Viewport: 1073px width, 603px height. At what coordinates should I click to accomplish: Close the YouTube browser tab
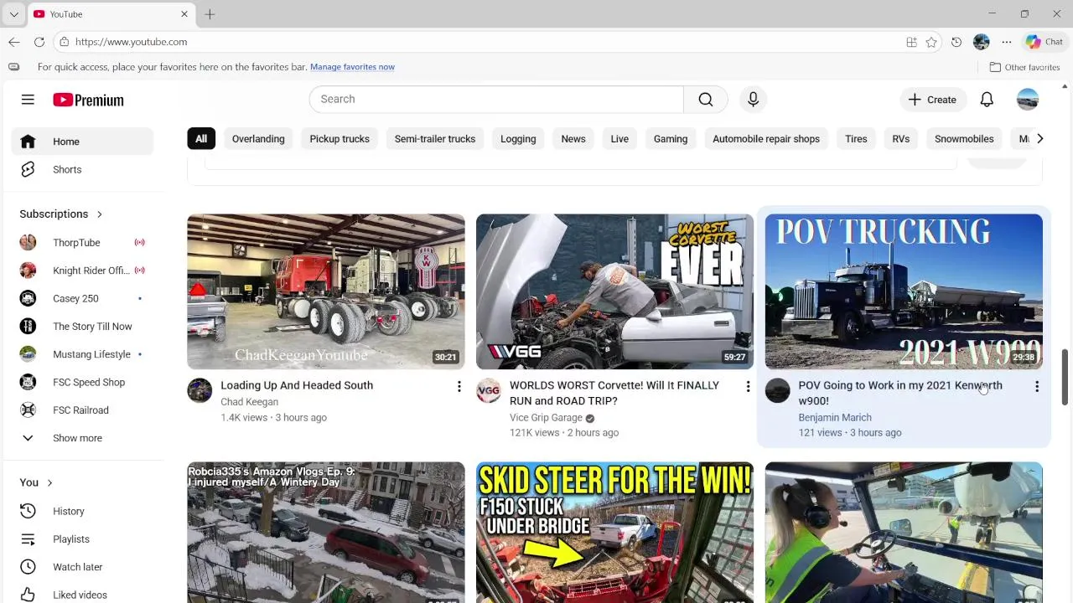[184, 14]
